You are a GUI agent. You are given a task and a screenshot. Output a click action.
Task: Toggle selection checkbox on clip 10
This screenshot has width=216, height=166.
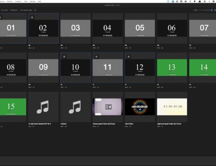point(64,57)
